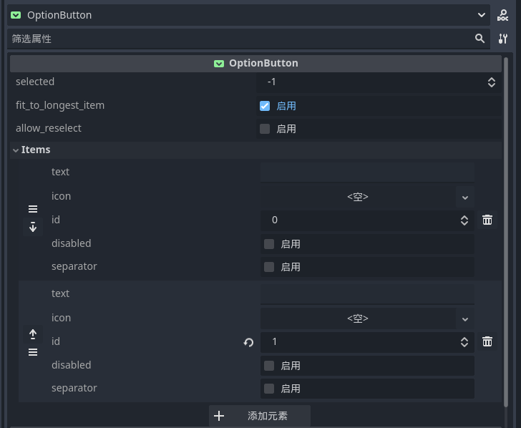Revert second item's id with reset icon
The image size is (521, 428).
[x=248, y=342]
